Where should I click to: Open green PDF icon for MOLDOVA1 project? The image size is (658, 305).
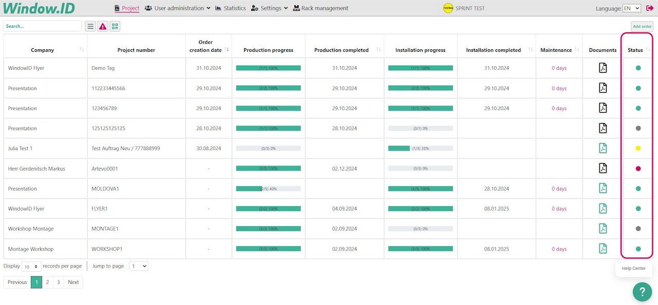(x=602, y=189)
